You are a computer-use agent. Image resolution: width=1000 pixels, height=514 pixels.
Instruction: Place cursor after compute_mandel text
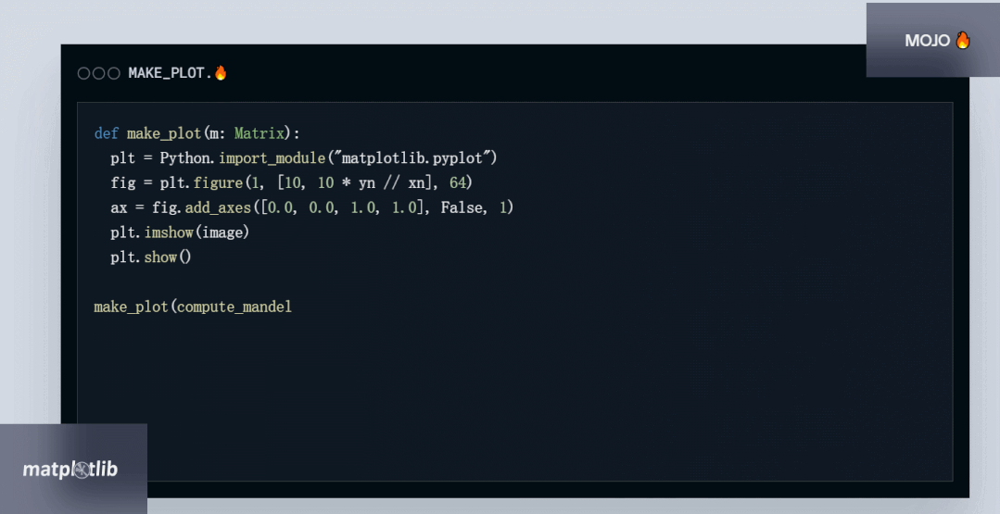point(293,307)
